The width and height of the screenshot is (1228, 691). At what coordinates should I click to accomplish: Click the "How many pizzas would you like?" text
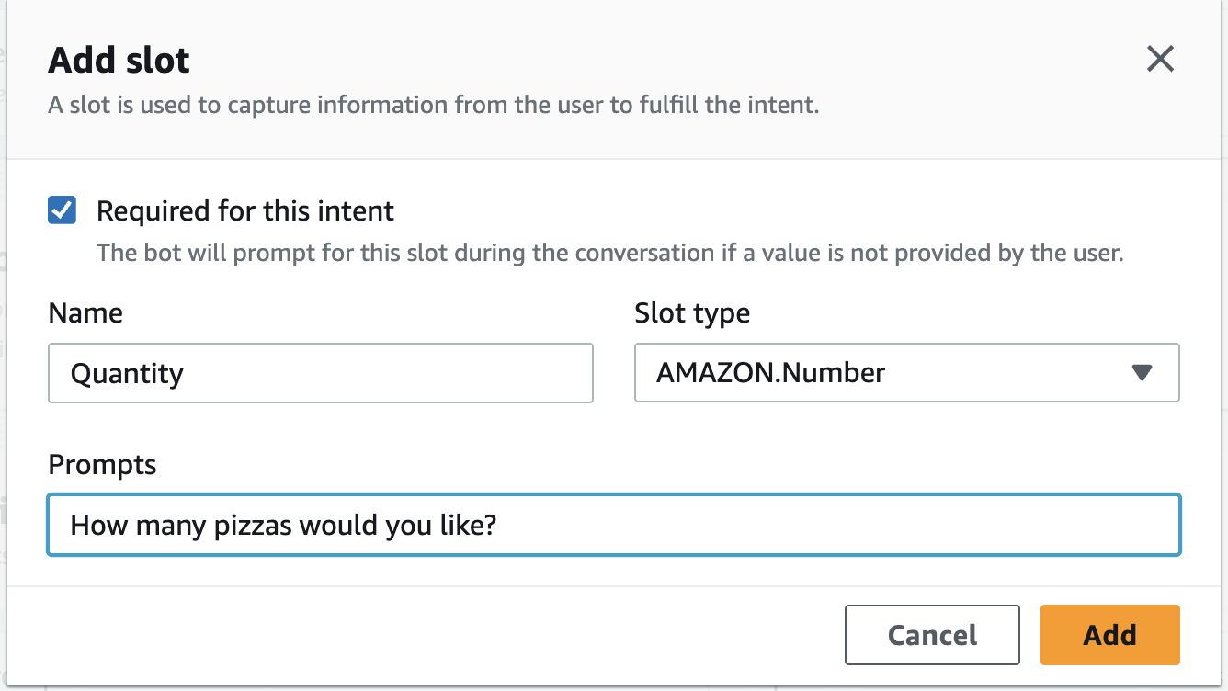283,526
